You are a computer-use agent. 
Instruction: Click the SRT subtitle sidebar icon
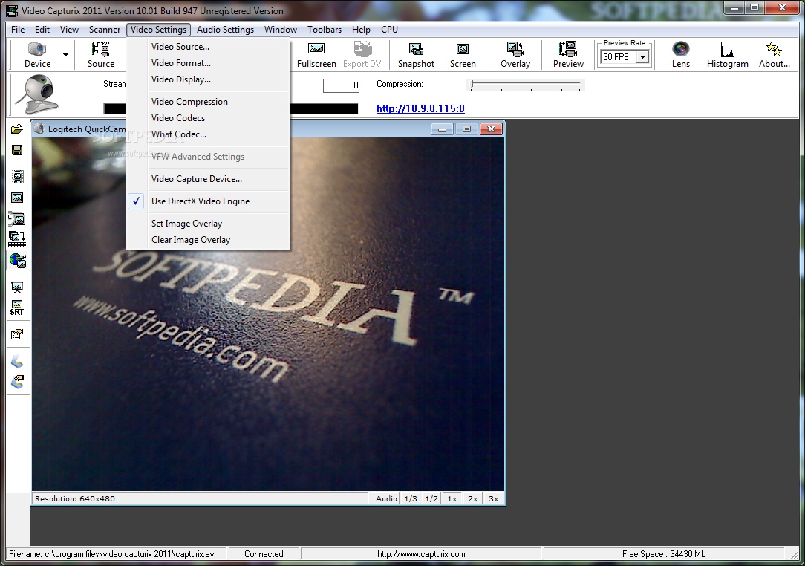click(x=17, y=308)
